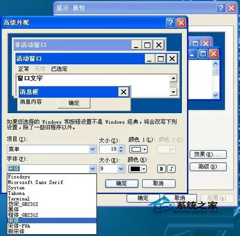Image resolution: width=240 pixels, height=236 pixels.
Task: Click the 效果 button in display properties
Action: (208, 154)
